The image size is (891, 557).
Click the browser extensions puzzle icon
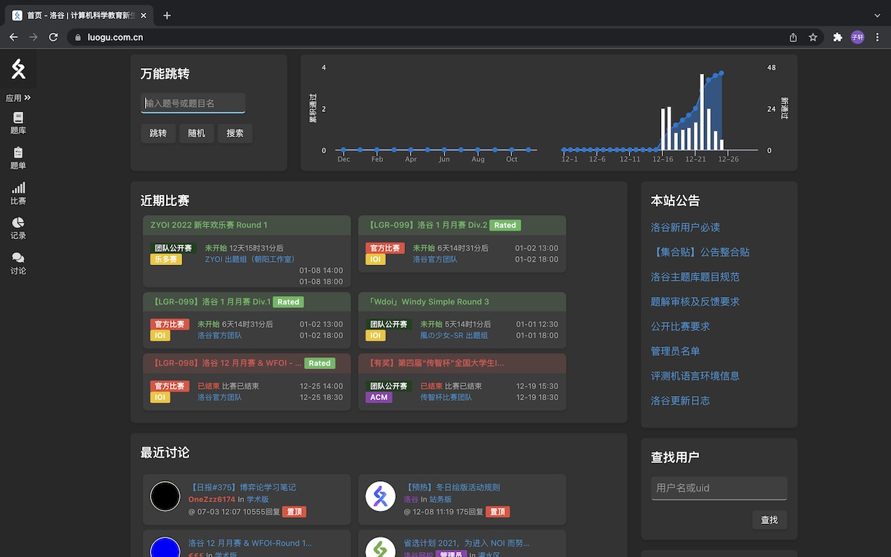(837, 37)
